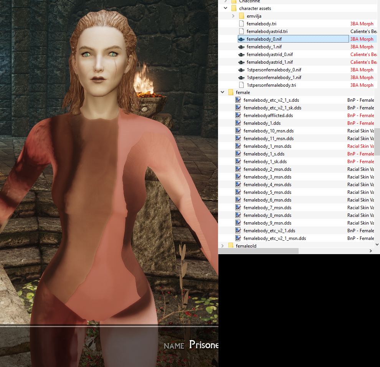Click the femalebody_11_msn.dds image icon
Image resolution: width=380 pixels, height=367 pixels.
[238, 139]
